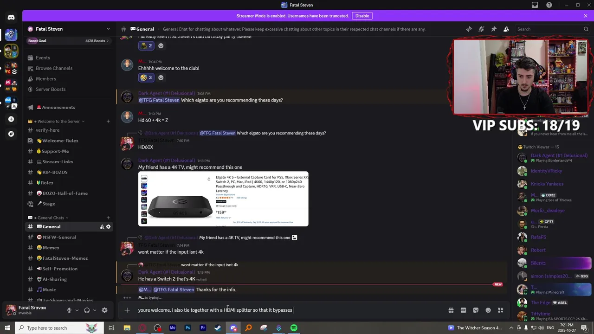Click the plus attachment icon in message bar
The height and width of the screenshot is (334, 594).
point(127,310)
